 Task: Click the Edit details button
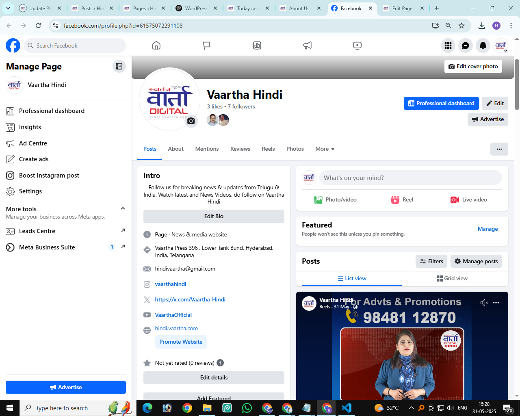pyautogui.click(x=214, y=377)
